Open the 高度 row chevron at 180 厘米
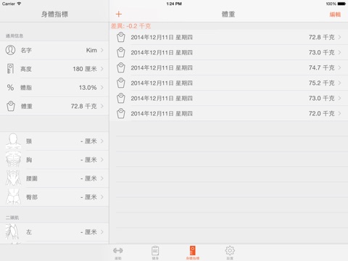 click(102, 69)
